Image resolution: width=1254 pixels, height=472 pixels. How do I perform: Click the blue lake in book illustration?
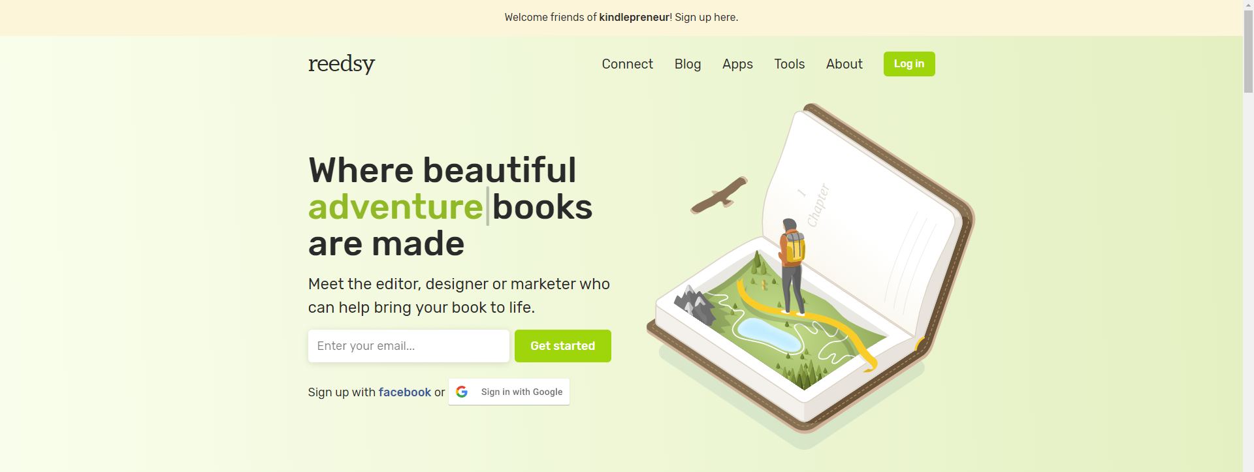(769, 334)
